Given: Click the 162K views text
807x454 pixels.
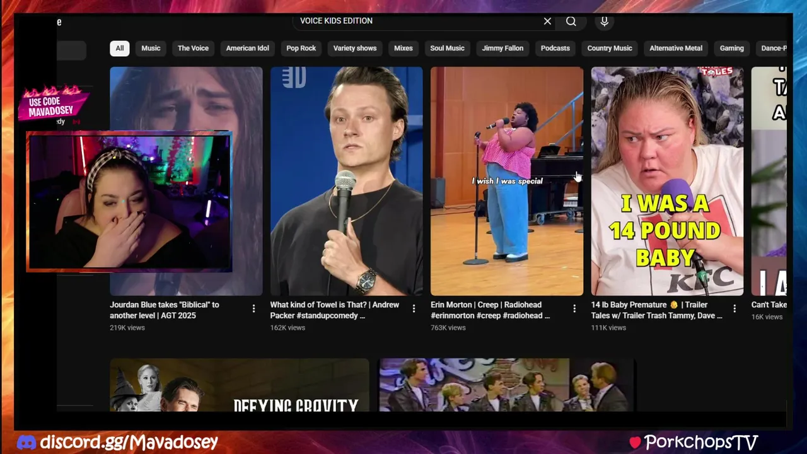Looking at the screenshot, I should 287,328.
